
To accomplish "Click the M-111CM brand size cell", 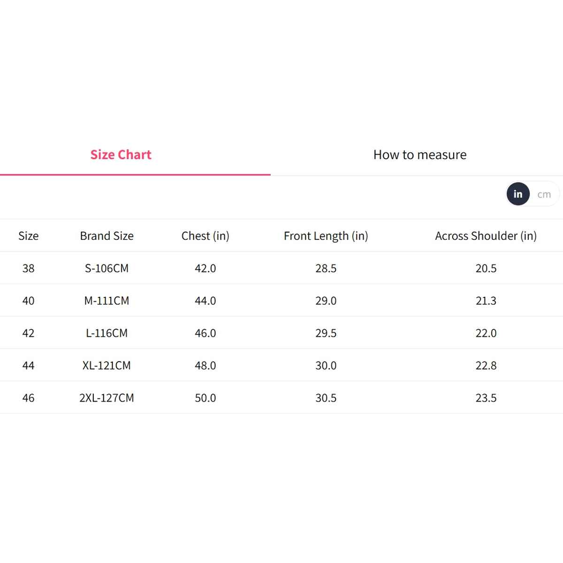I will 107,301.
